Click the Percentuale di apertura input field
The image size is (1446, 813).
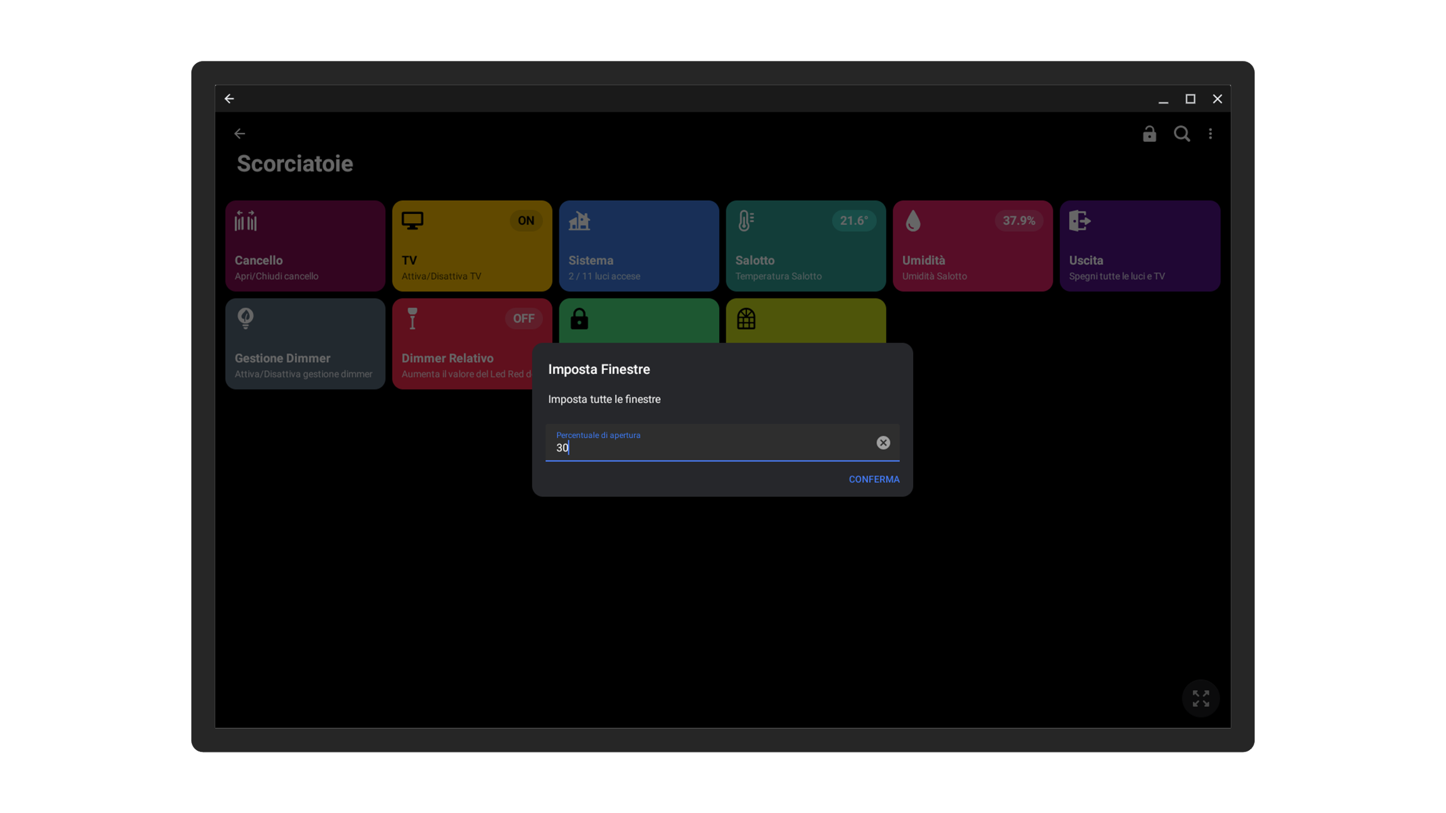point(709,447)
